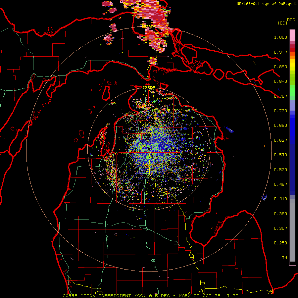Click the Correlation Coefficient KAPX caption
Image resolution: width=298 pixels, height=298 pixels.
click(150, 296)
